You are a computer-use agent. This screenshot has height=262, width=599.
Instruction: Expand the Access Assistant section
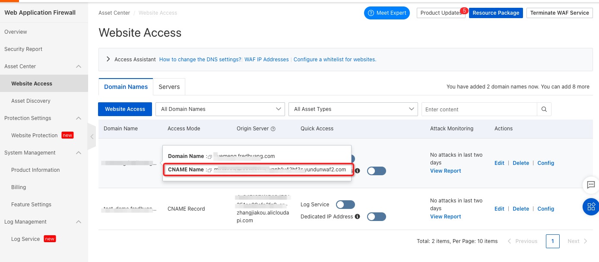point(108,59)
